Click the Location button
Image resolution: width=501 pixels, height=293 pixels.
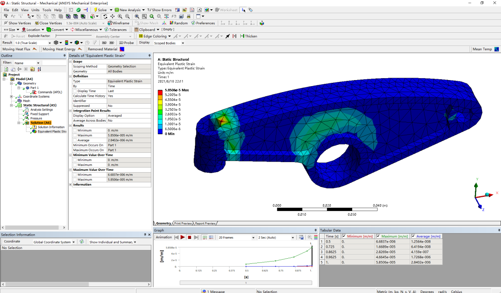point(32,30)
